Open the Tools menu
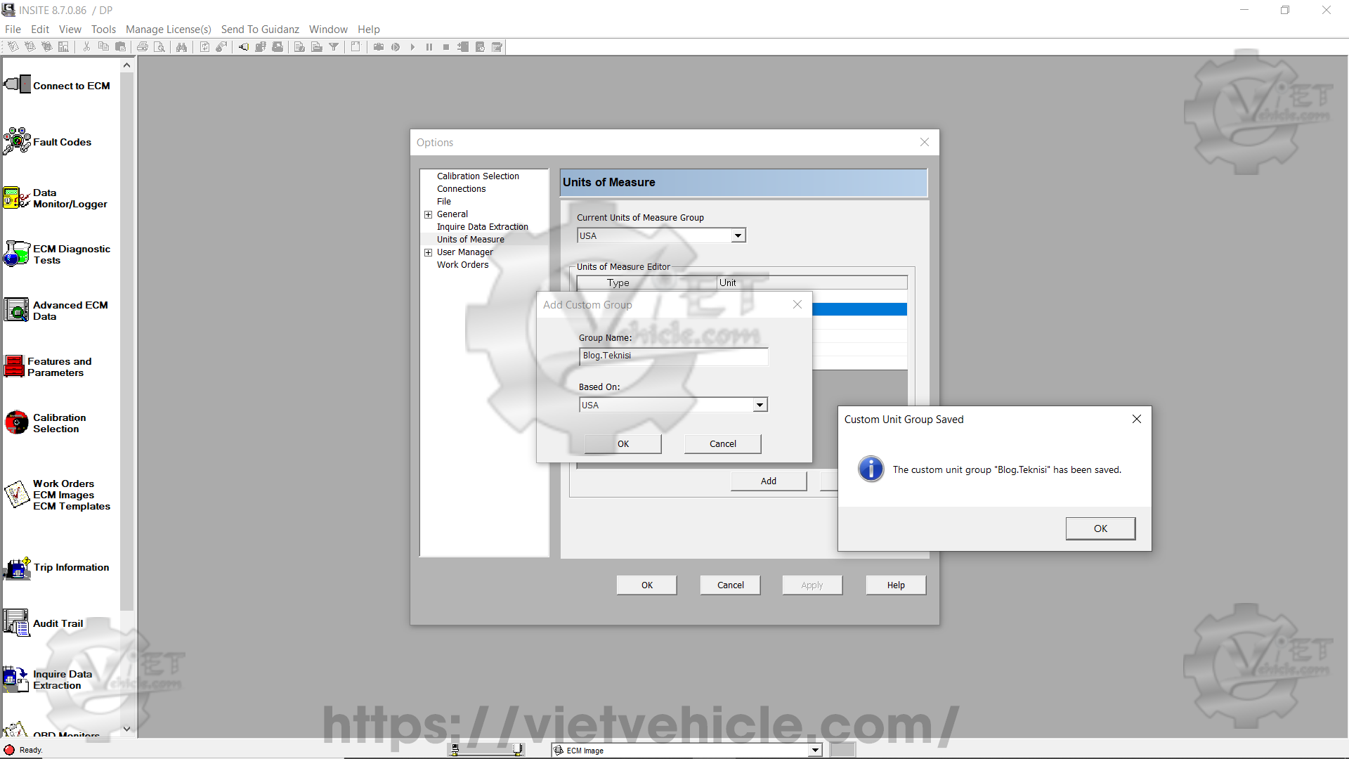 pyautogui.click(x=103, y=29)
